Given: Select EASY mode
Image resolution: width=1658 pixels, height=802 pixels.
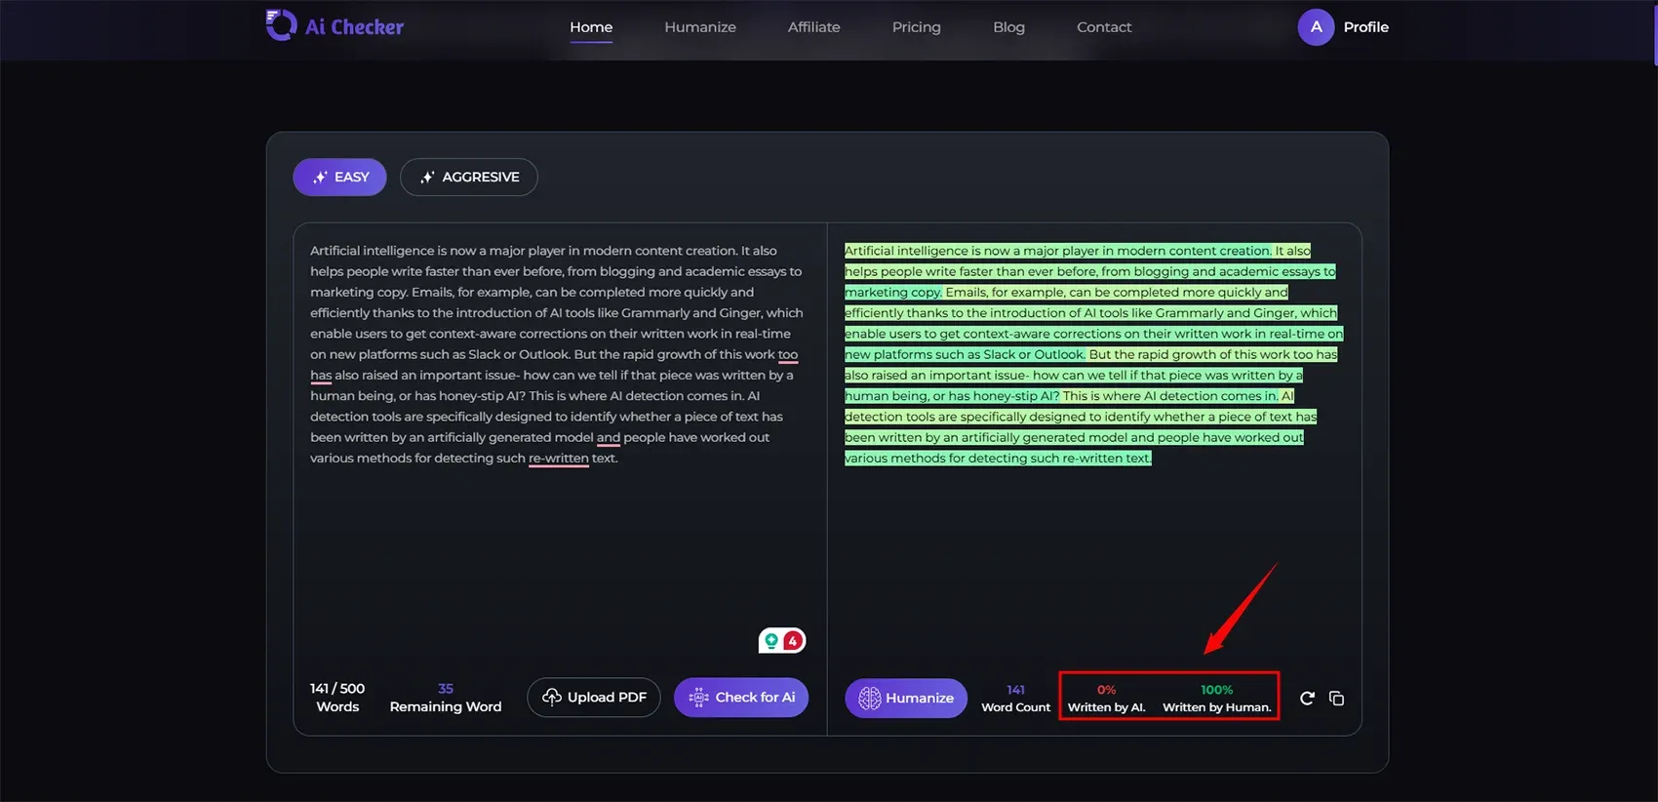Looking at the screenshot, I should coord(339,177).
